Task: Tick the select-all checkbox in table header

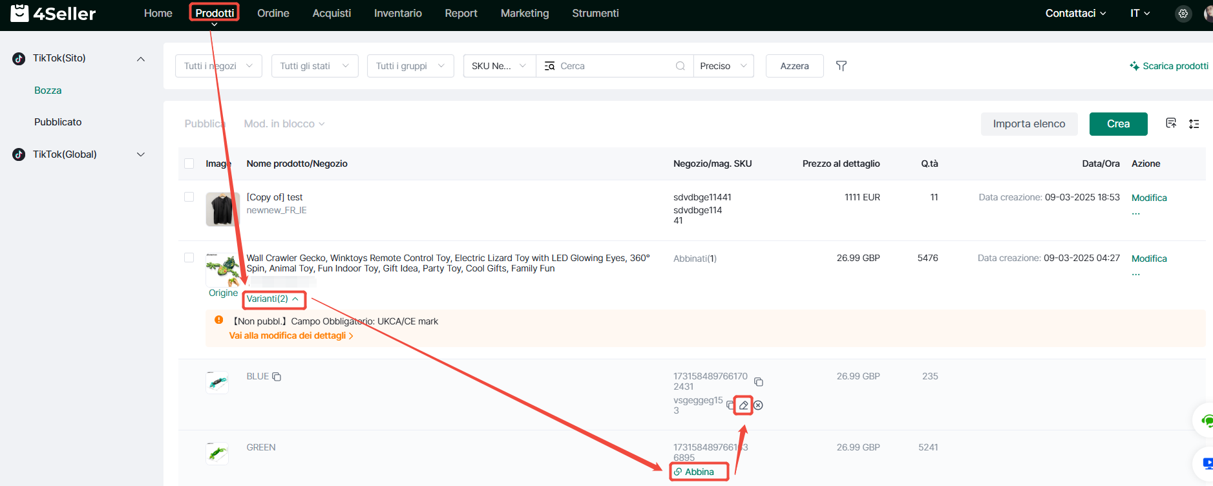Action: [189, 164]
